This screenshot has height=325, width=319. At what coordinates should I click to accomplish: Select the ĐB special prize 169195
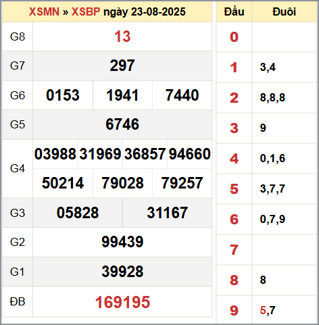(x=122, y=302)
